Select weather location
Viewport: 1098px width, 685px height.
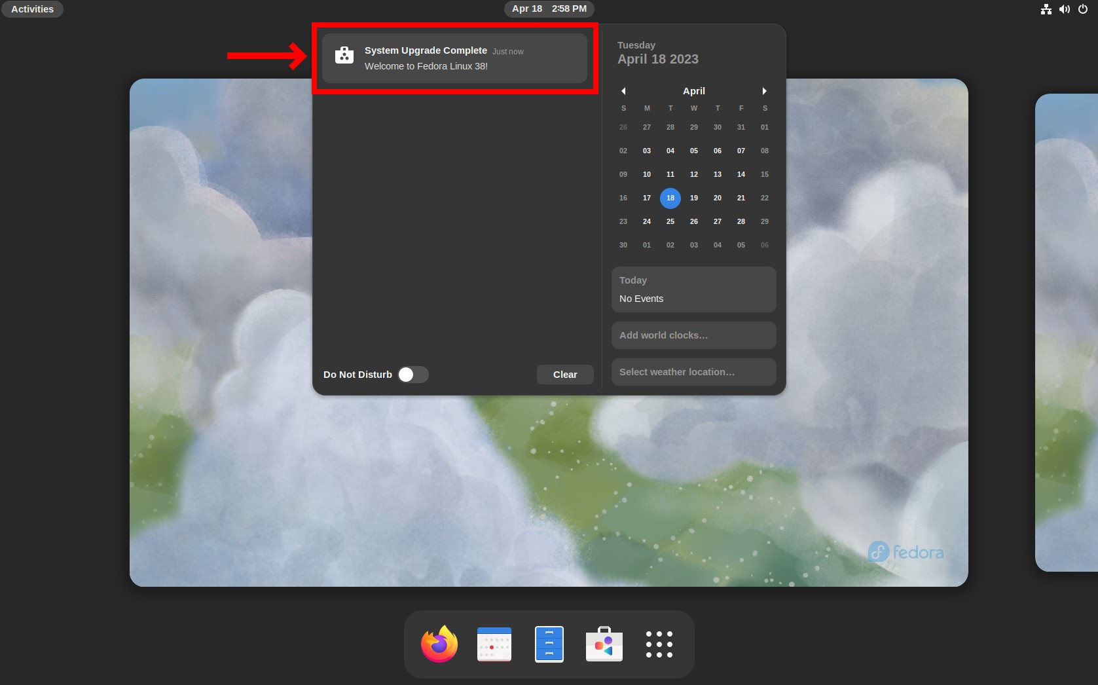coord(694,372)
